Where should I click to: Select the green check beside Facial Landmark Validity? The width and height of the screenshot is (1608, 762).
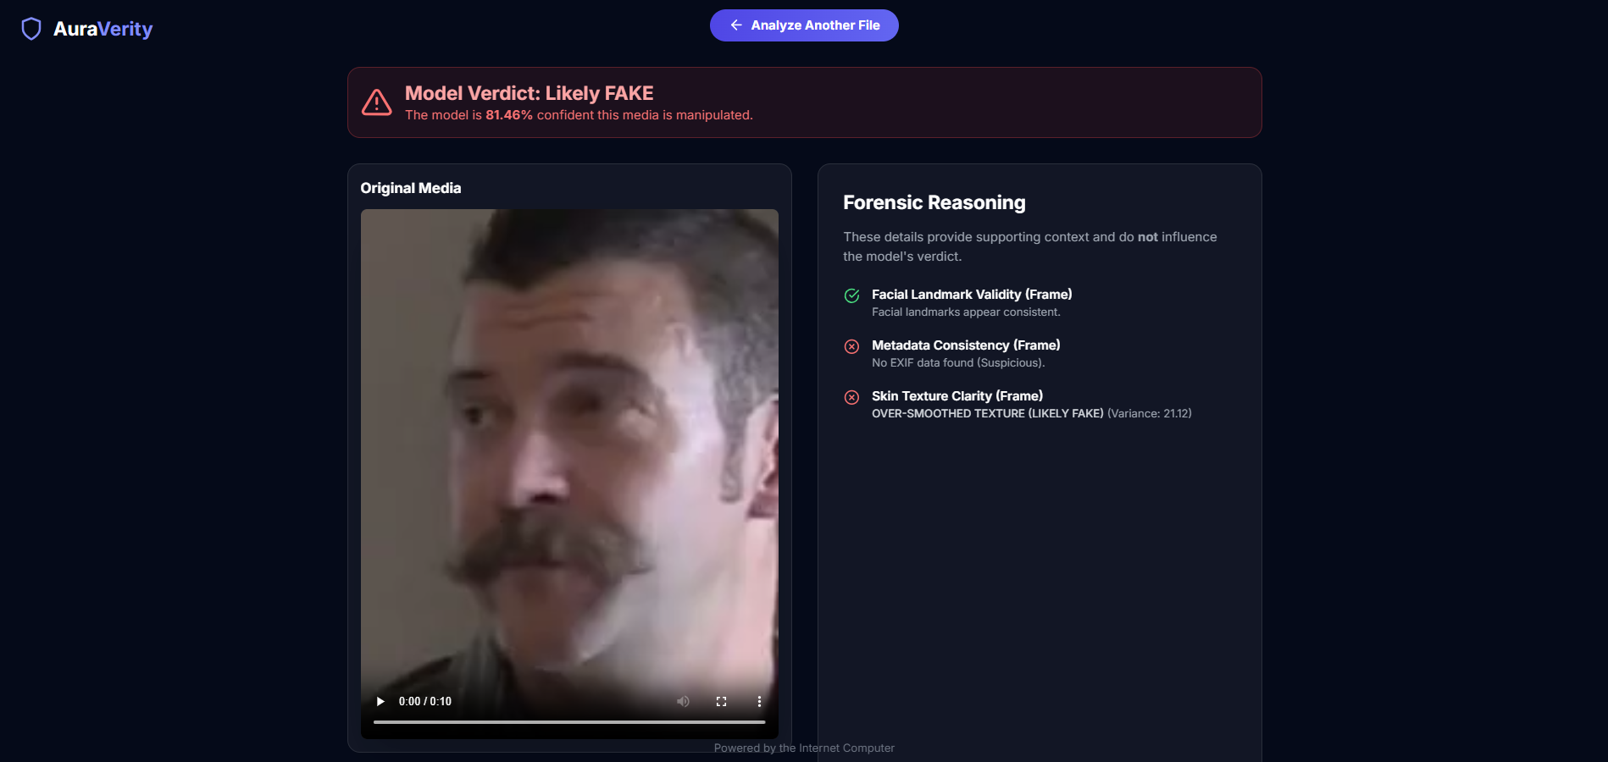[x=851, y=296]
